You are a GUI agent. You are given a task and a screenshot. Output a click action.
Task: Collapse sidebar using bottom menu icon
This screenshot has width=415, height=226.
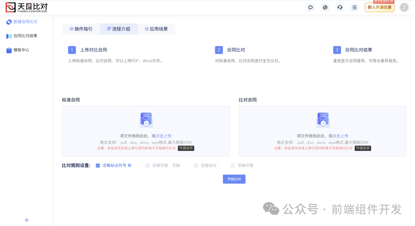click(x=27, y=220)
